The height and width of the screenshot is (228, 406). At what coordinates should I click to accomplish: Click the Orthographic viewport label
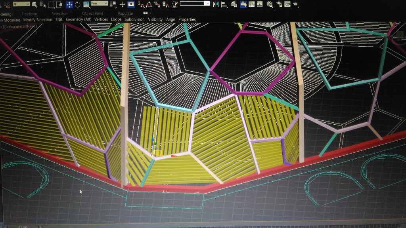click(x=16, y=26)
